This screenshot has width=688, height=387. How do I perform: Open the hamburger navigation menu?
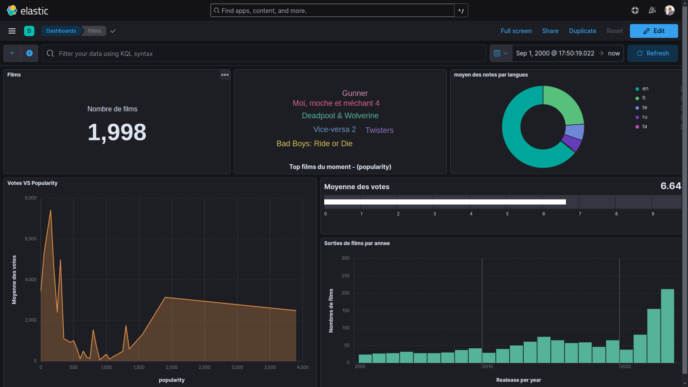tap(12, 31)
